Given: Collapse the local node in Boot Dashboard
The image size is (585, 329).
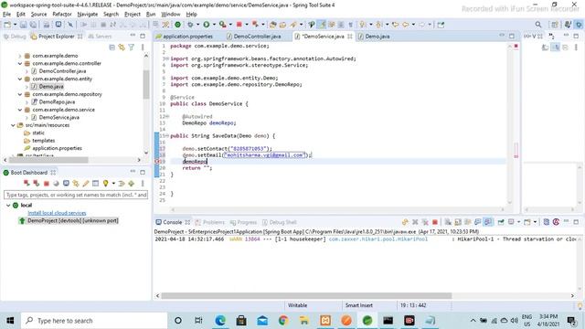Looking at the screenshot, I should click(x=8, y=205).
